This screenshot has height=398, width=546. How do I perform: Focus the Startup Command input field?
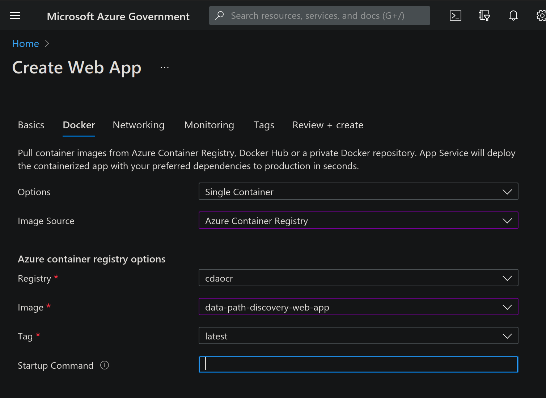[x=358, y=364]
